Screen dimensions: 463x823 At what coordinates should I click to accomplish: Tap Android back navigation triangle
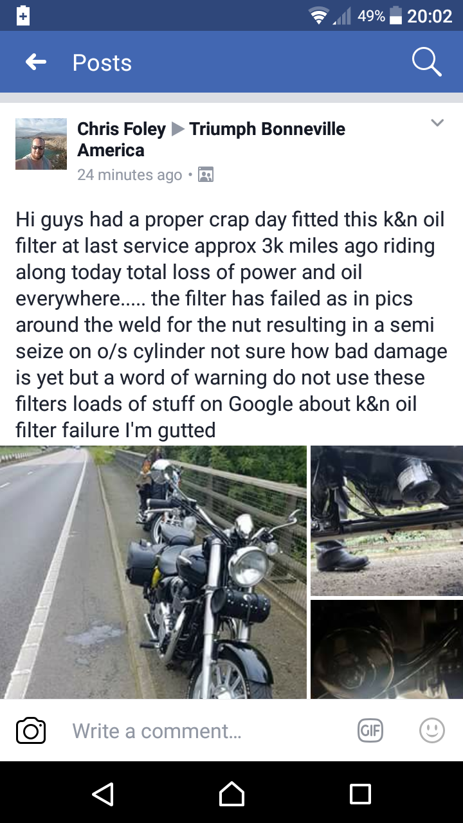(x=103, y=793)
